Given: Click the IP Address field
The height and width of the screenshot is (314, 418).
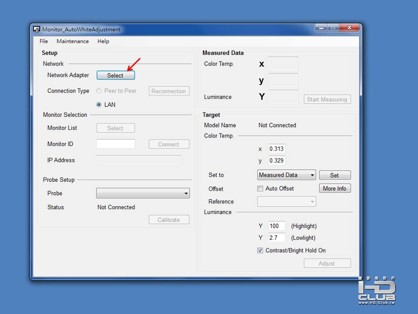Looking at the screenshot, I should [x=138, y=160].
